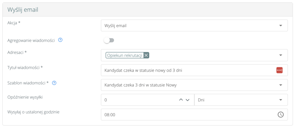The image size is (295, 127).
Task: Click help icon beside Szablon wiadomości
Action: click(x=54, y=83)
